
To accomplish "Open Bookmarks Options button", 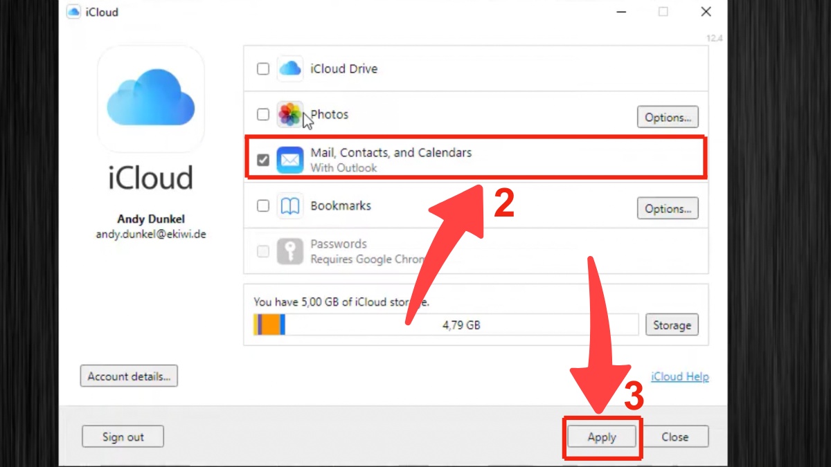I will tap(668, 208).
